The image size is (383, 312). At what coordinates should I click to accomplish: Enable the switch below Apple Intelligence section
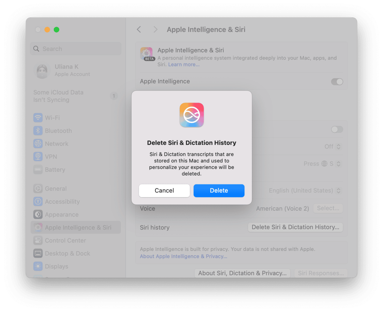click(x=337, y=129)
